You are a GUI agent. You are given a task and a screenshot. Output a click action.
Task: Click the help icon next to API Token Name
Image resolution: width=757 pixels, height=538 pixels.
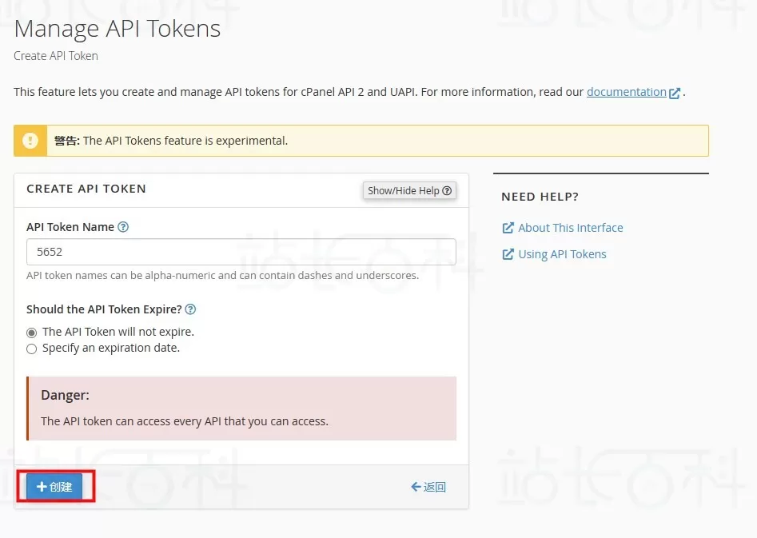(x=123, y=227)
